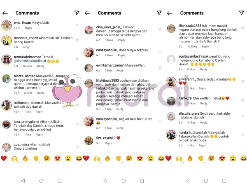Screen dimensions: 247x185
Task: Tap the Android home circle in the middle navigation bar
Action: (123, 180)
